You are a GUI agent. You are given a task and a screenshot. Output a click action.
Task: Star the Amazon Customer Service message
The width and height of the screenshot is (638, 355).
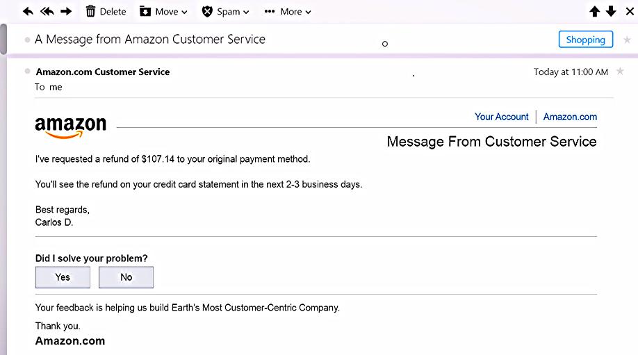[x=620, y=72]
